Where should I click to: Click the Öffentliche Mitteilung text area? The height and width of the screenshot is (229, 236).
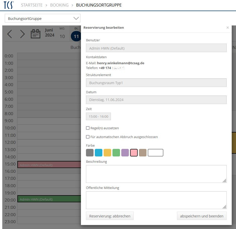156,200
